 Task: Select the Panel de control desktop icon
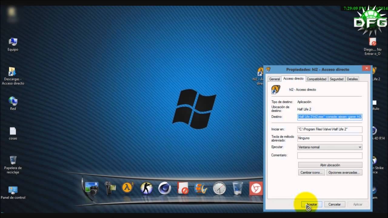(x=13, y=193)
